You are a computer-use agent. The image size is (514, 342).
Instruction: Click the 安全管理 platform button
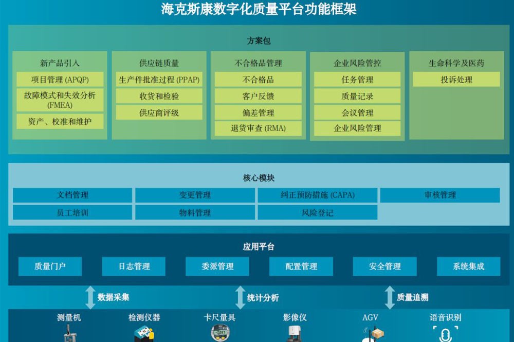[x=385, y=266]
